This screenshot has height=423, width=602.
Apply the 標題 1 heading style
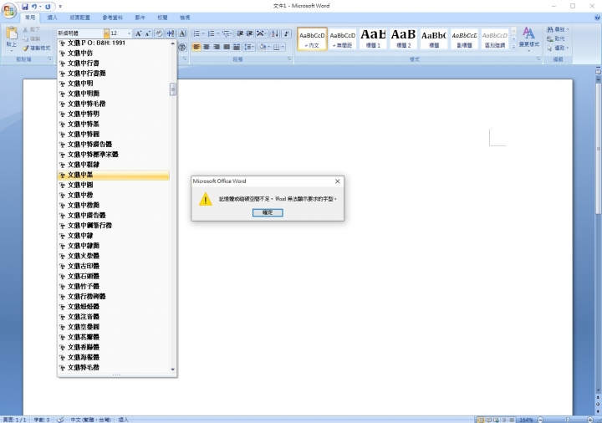point(373,38)
